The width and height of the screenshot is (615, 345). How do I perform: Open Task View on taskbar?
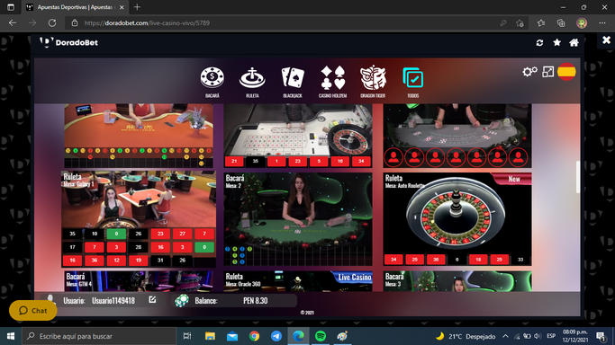pos(187,336)
